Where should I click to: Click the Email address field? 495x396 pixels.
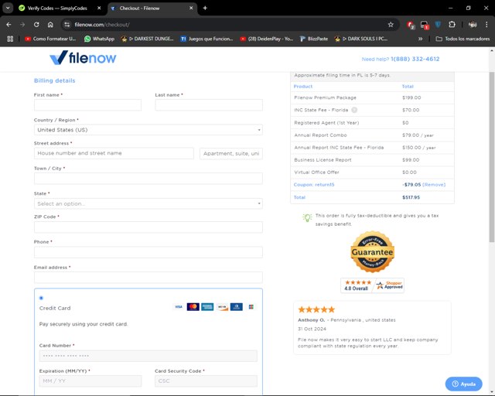click(148, 277)
